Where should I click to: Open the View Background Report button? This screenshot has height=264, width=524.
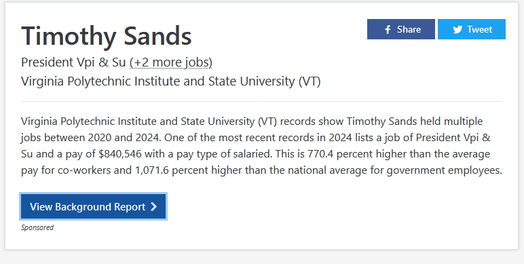pyautogui.click(x=93, y=207)
